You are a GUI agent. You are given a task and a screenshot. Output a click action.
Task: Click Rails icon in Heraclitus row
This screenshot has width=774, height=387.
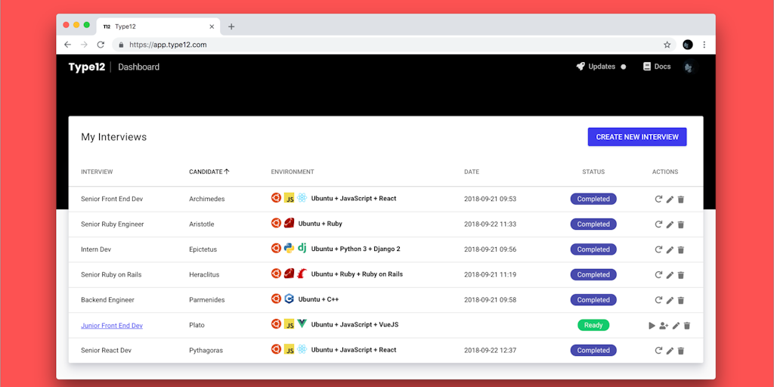point(302,274)
